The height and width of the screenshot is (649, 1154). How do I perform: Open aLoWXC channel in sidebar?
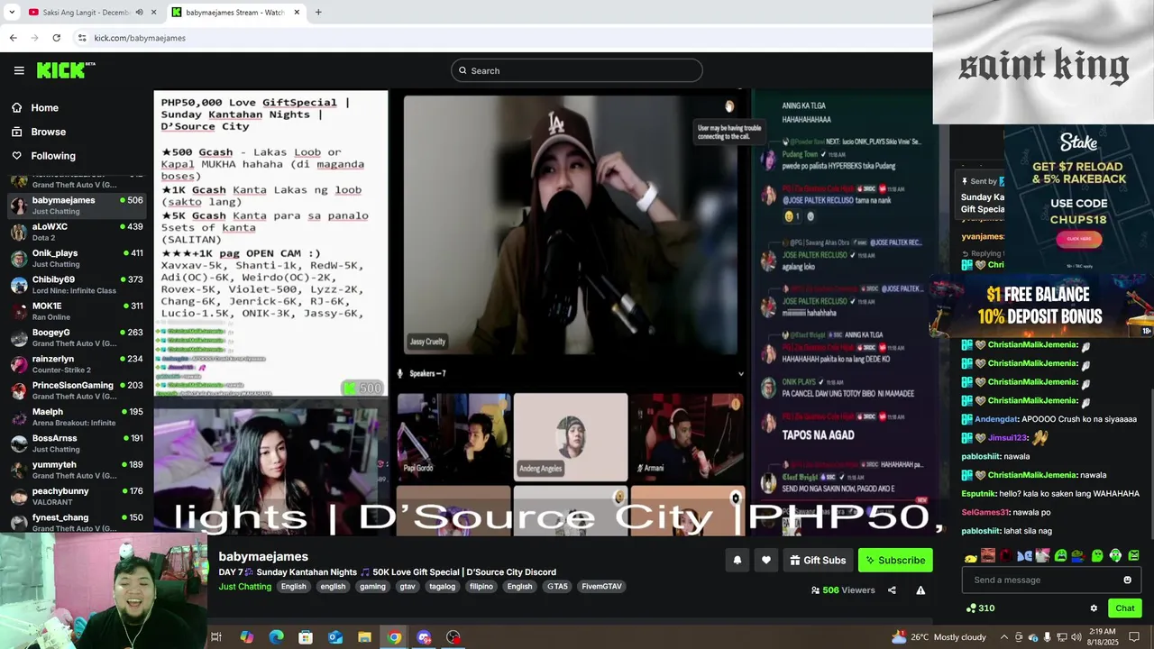click(x=77, y=232)
